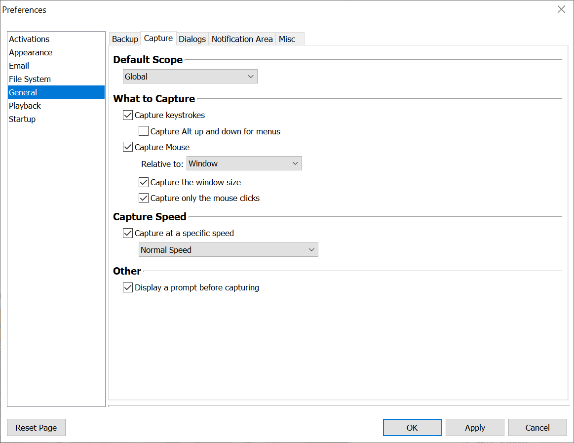
Task: Uncheck the Capture Mouse option
Action: (x=128, y=147)
